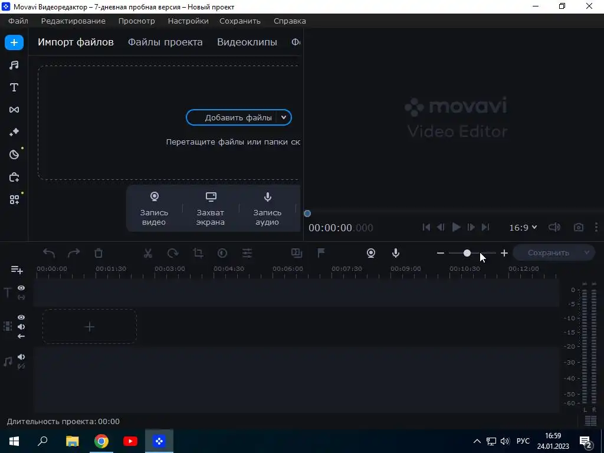Viewport: 604px width, 453px height.
Task: Open the Сохранить menu
Action: click(240, 21)
